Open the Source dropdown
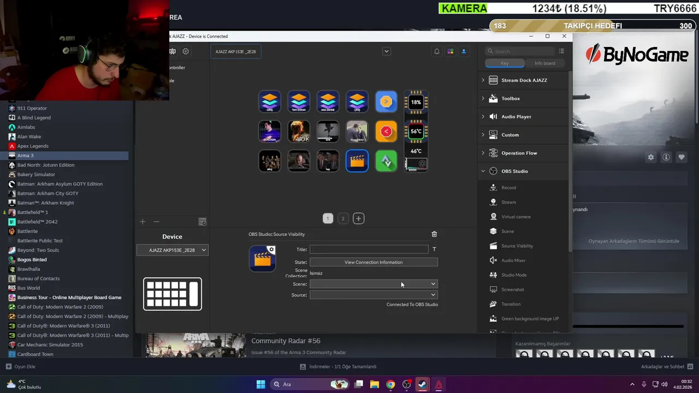 [x=374, y=295]
